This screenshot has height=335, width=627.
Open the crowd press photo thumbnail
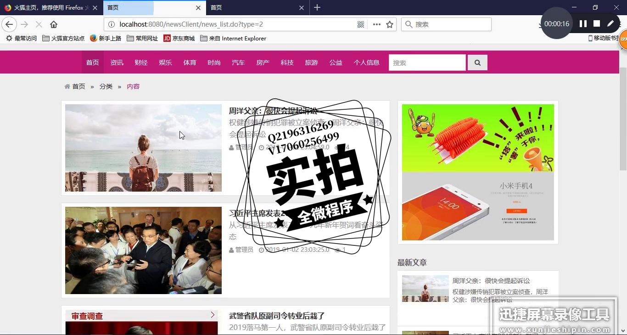point(143,250)
